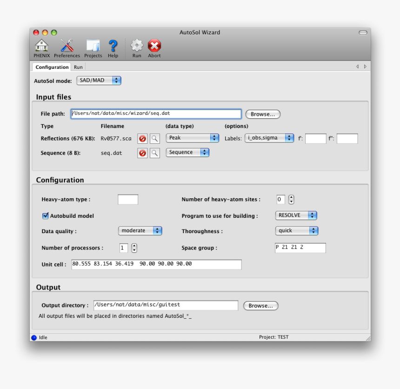The image size is (400, 389).
Task: Click the Project: TEST status text
Action: [x=274, y=337]
